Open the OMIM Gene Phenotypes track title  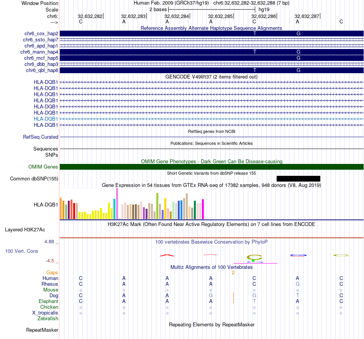click(x=212, y=162)
